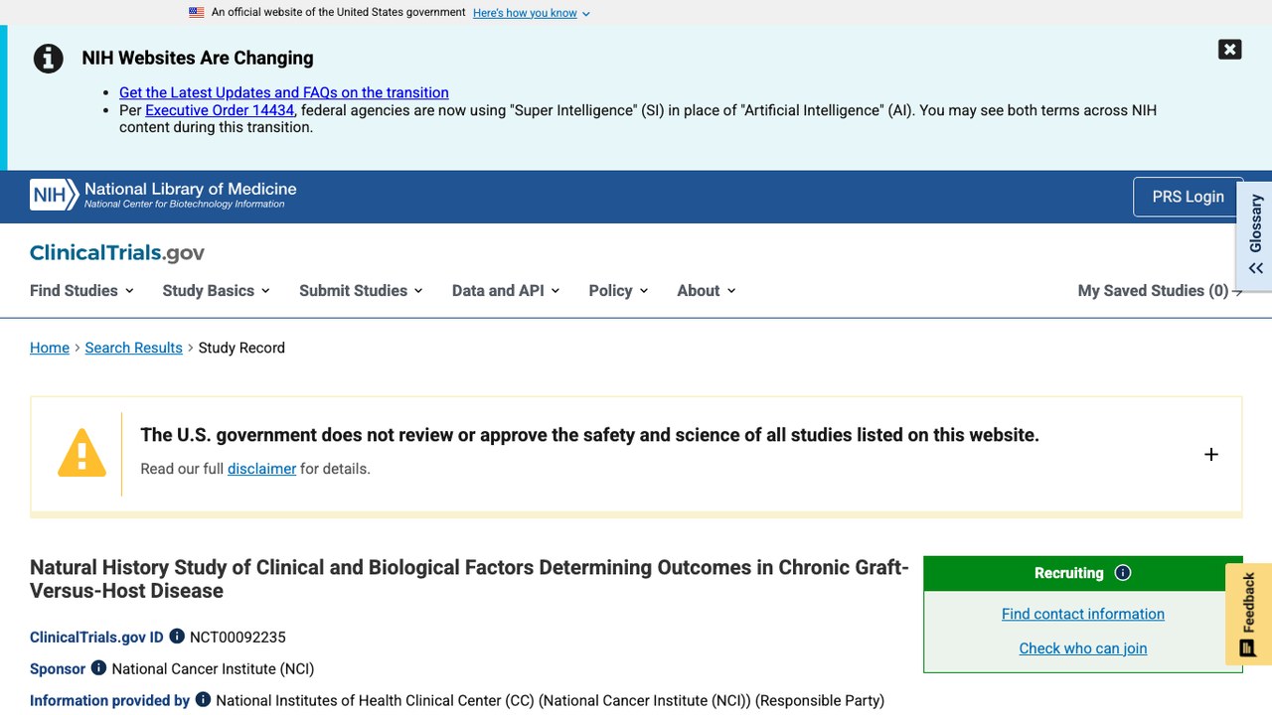
Task: Open the Data and API menu
Action: click(x=506, y=291)
